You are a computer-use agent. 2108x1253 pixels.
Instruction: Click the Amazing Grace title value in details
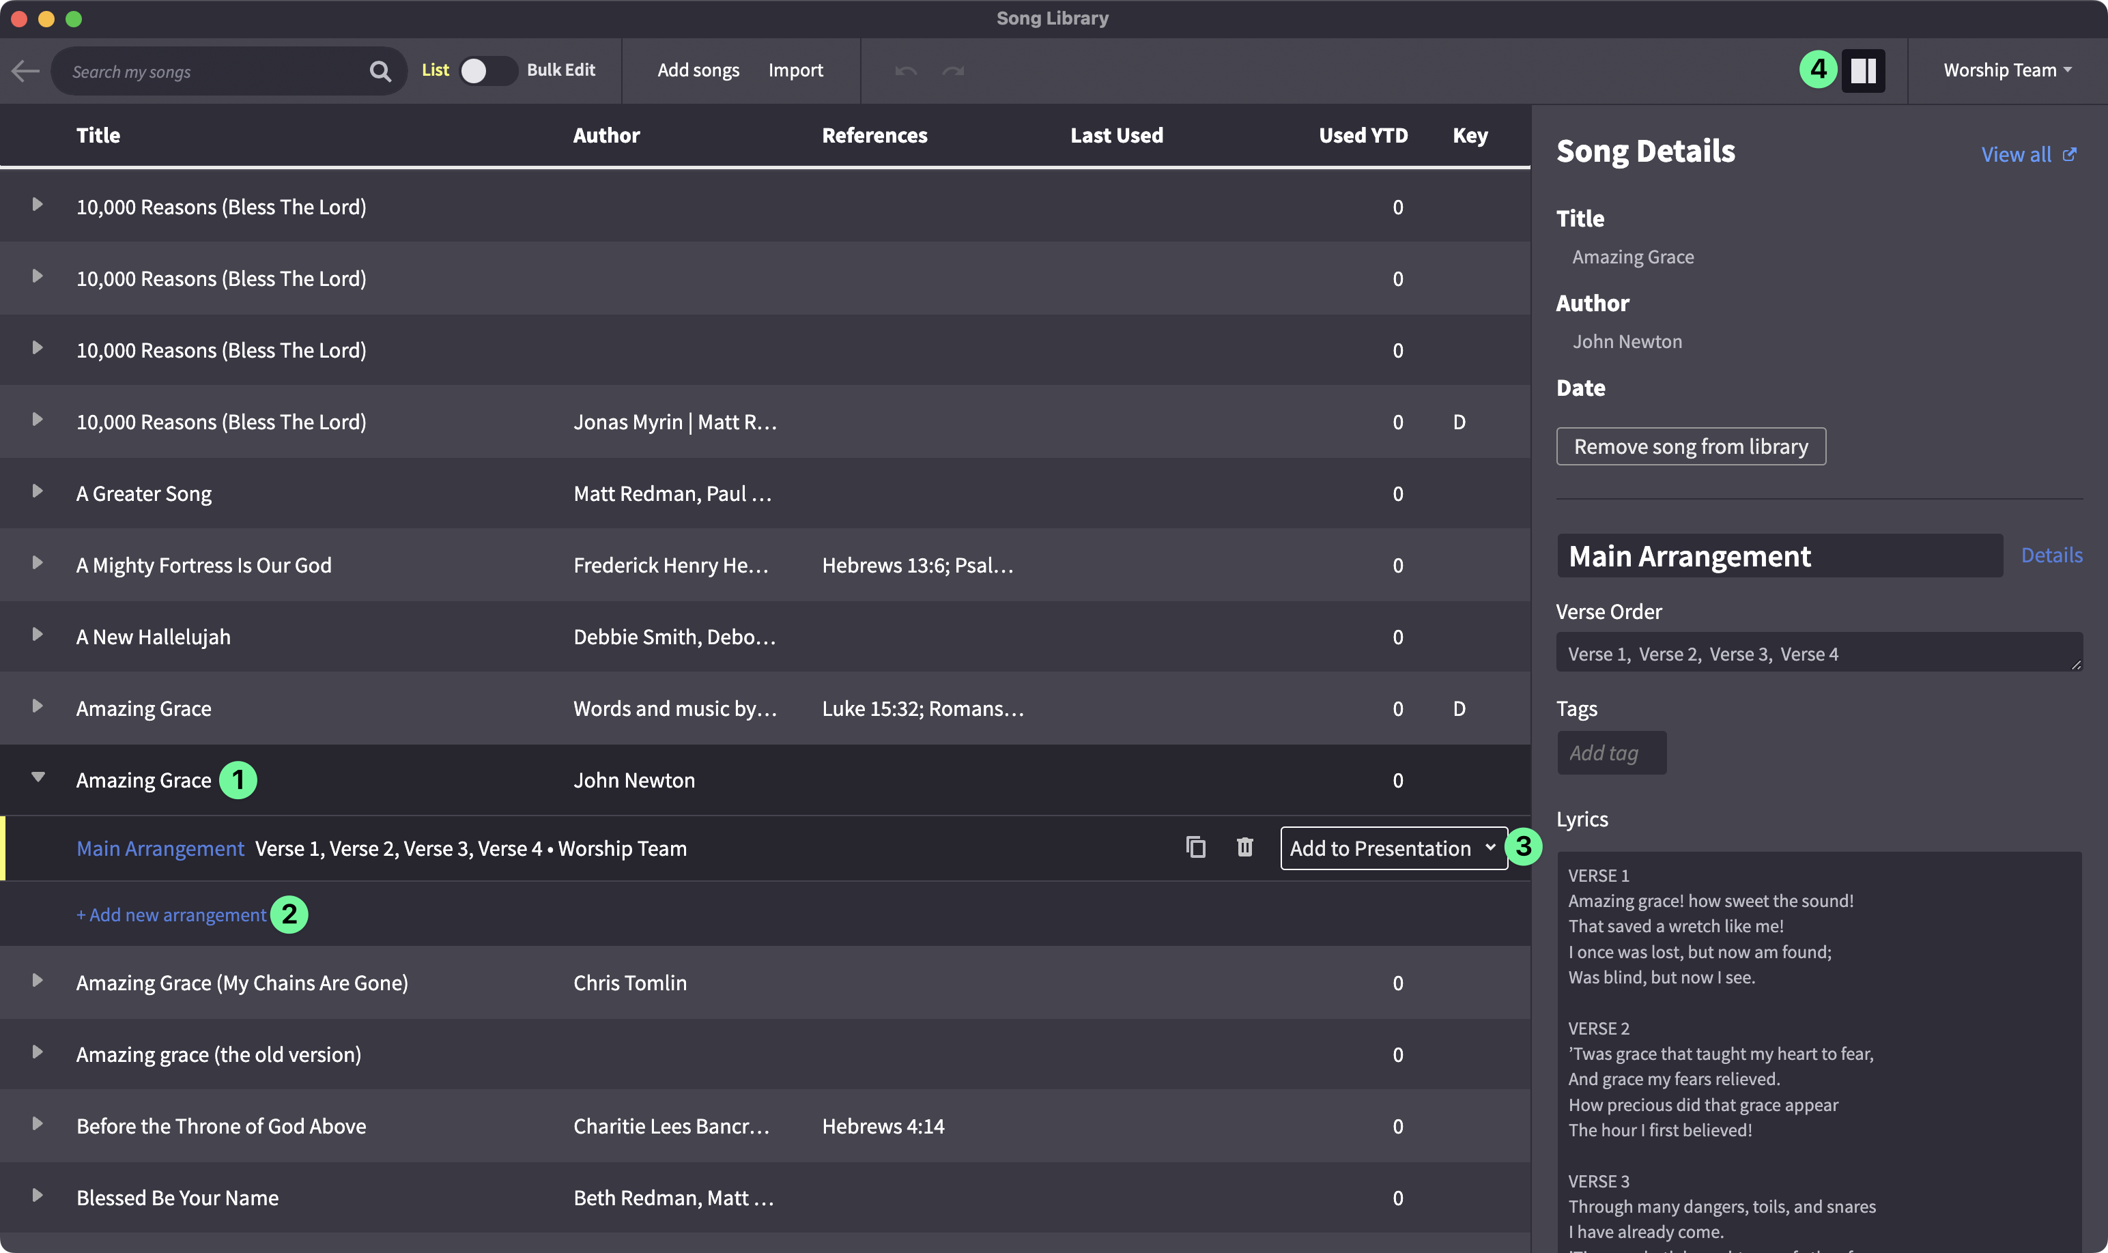(x=1632, y=257)
